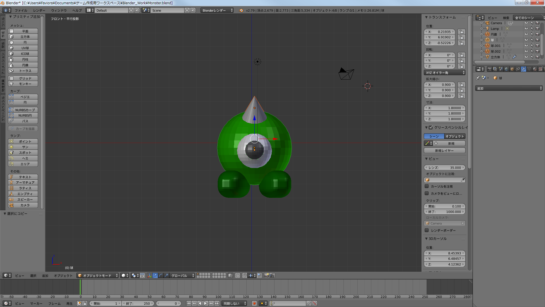
Task: Toggle the グリースペンシル checkbox
Action: tap(431, 128)
